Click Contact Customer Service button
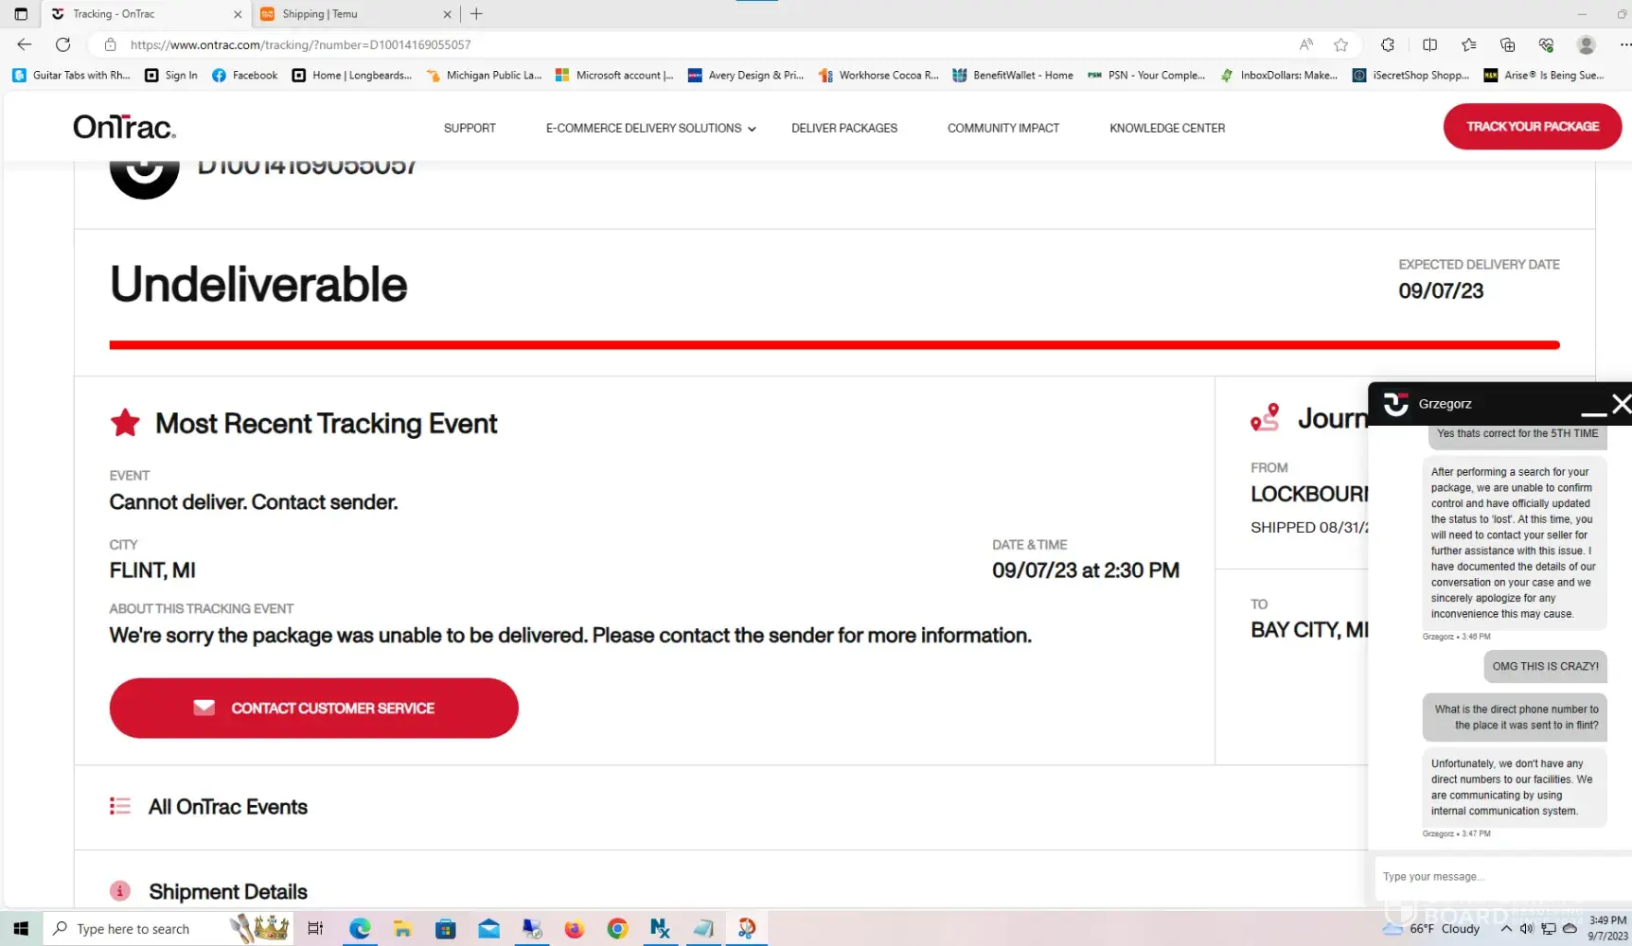 pyautogui.click(x=314, y=708)
